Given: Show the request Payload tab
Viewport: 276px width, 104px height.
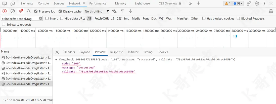Looking at the screenshot, I should point(85,52).
